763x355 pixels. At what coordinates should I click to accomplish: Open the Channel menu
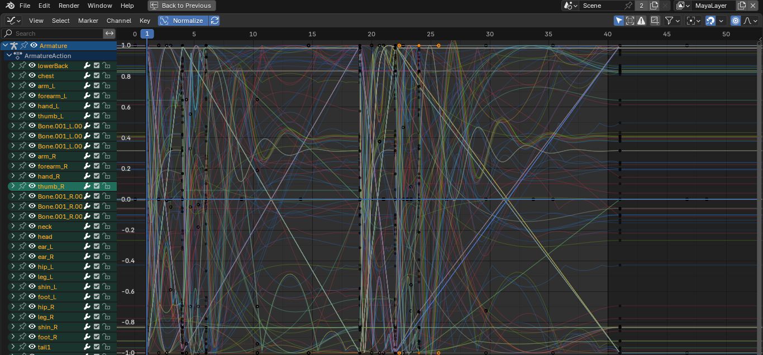pyautogui.click(x=119, y=21)
